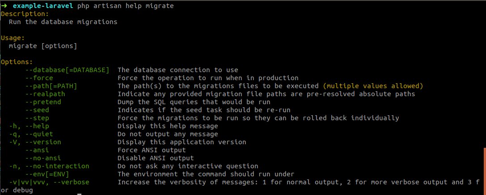This screenshot has width=486, height=195.
Task: Click the green prompt arrow symbol
Action: pyautogui.click(x=4, y=6)
